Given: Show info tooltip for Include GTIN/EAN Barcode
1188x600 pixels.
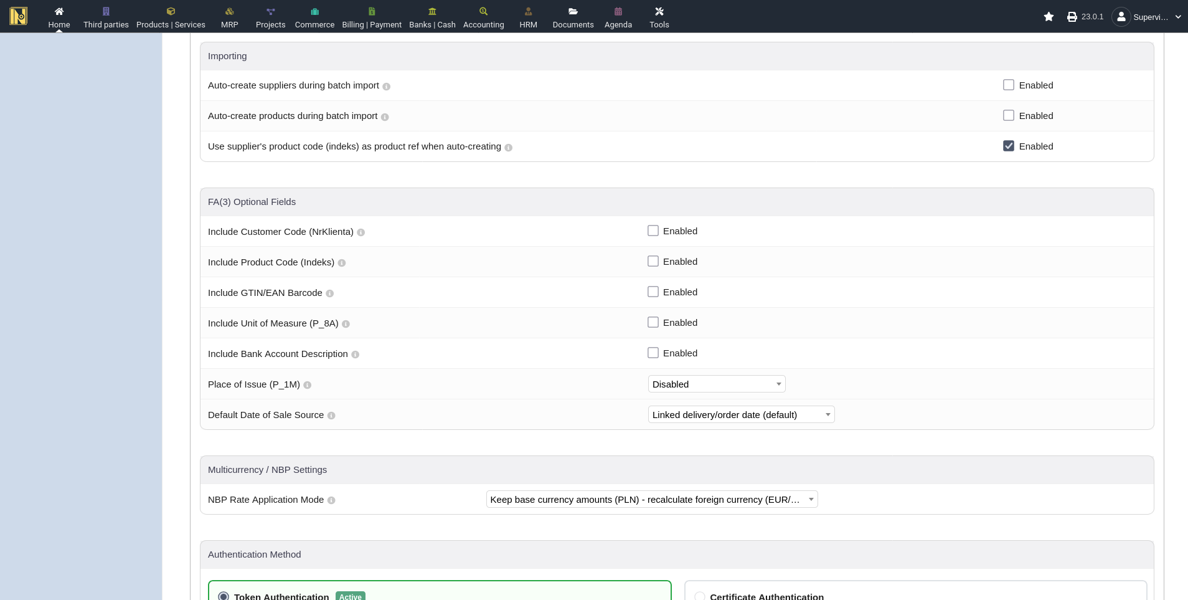Looking at the screenshot, I should click(x=330, y=293).
